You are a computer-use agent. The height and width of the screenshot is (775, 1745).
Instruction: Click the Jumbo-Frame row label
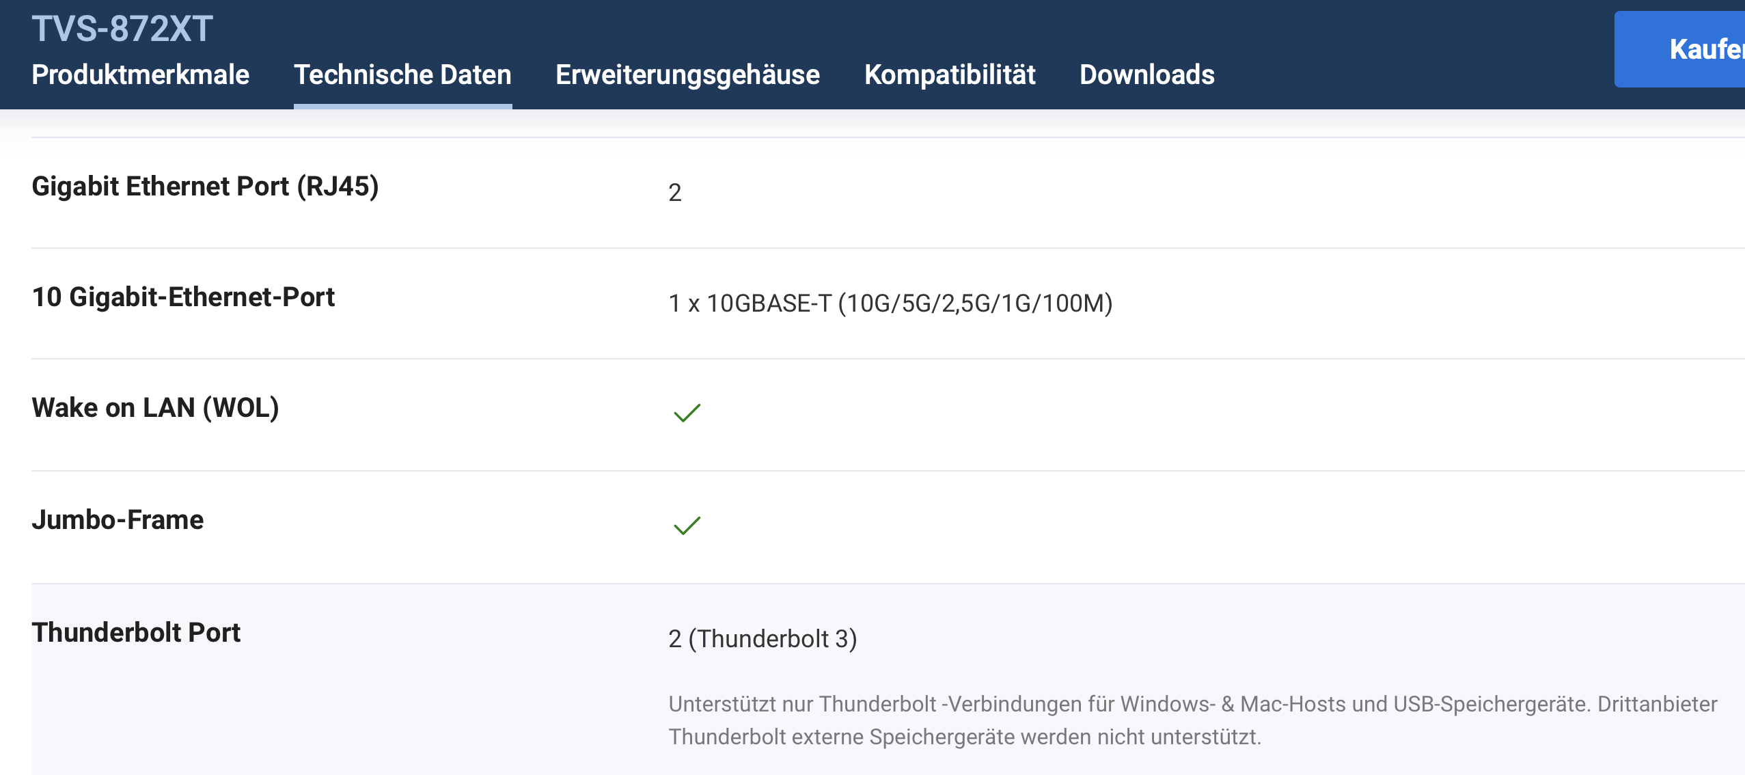pyautogui.click(x=118, y=520)
